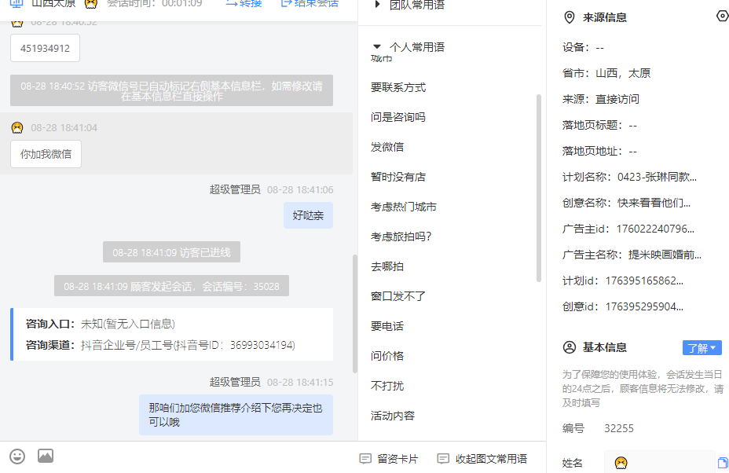Screen dimensions: 729x473
Task: Click the 广告主id row
Action: 628,229
